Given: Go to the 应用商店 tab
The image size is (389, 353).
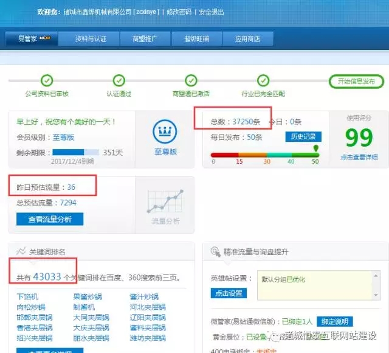Looking at the screenshot, I should pyautogui.click(x=247, y=38).
